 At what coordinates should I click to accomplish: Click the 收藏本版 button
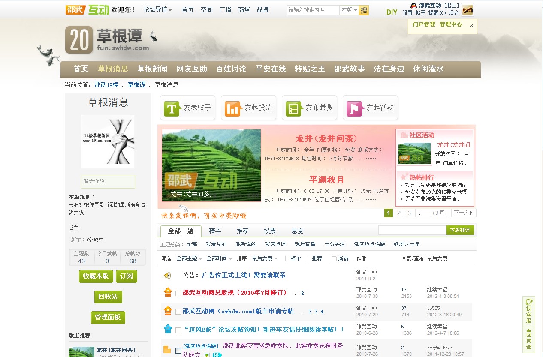click(x=96, y=276)
